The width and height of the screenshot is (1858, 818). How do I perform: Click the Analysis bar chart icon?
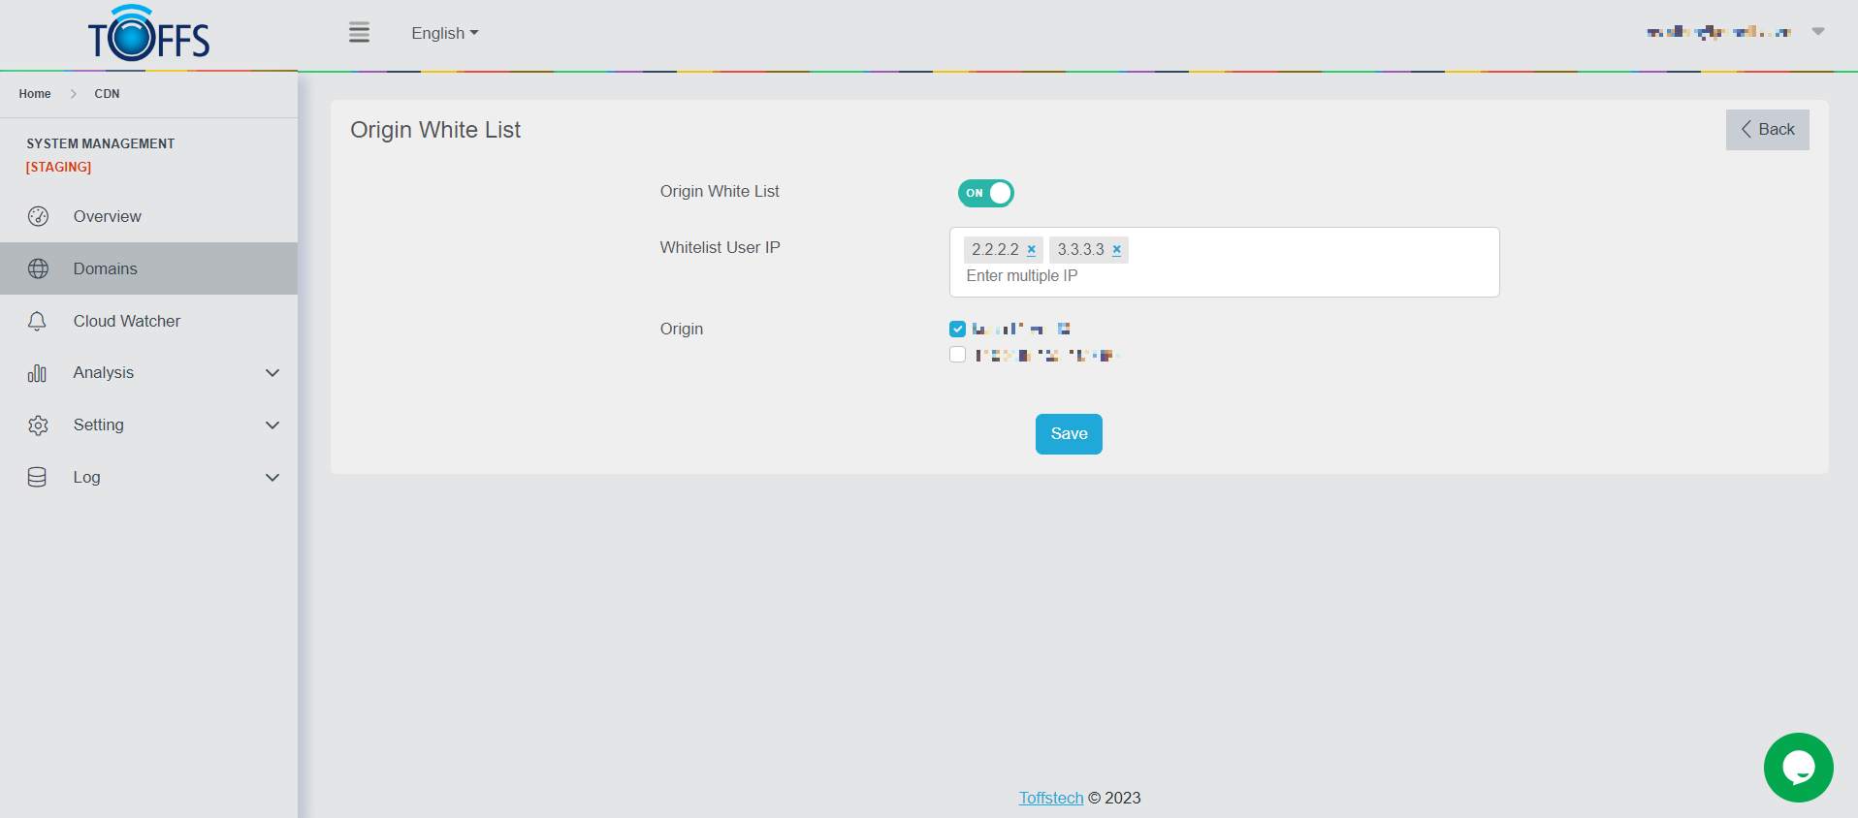[x=38, y=373]
